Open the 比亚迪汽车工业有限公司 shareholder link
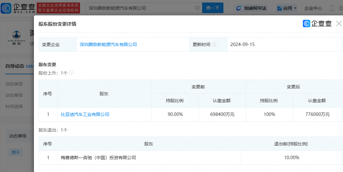 point(85,114)
